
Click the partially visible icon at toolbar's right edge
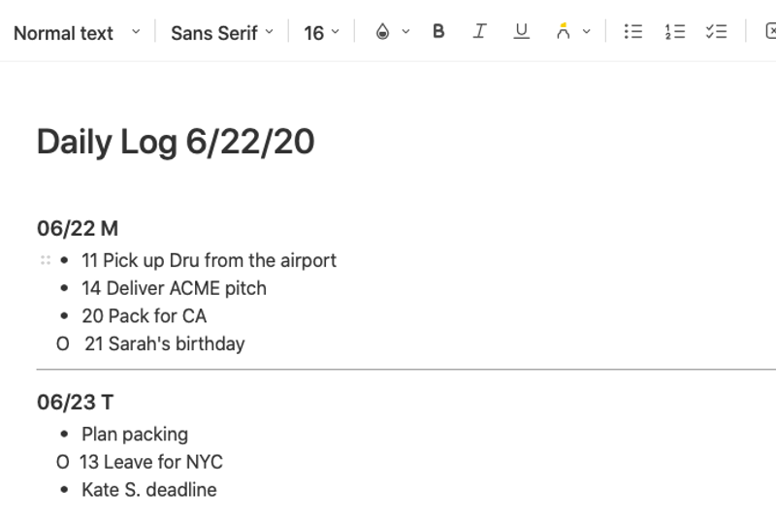point(767,32)
